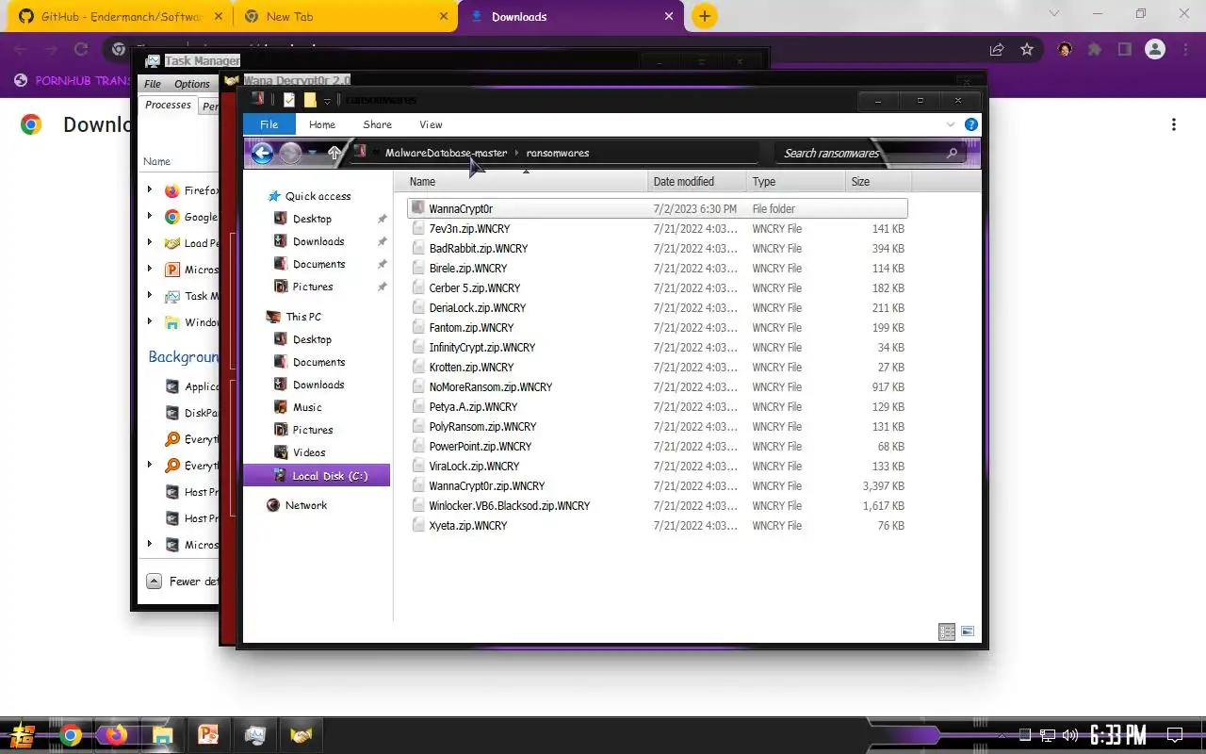Sort files by the Size column header
Image resolution: width=1206 pixels, height=754 pixels.
(878, 182)
